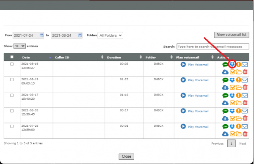The width and height of the screenshot is (254, 164).
Task: Click the open folder icon for 2021-08-19 13:55:27
Action: pos(239,72)
